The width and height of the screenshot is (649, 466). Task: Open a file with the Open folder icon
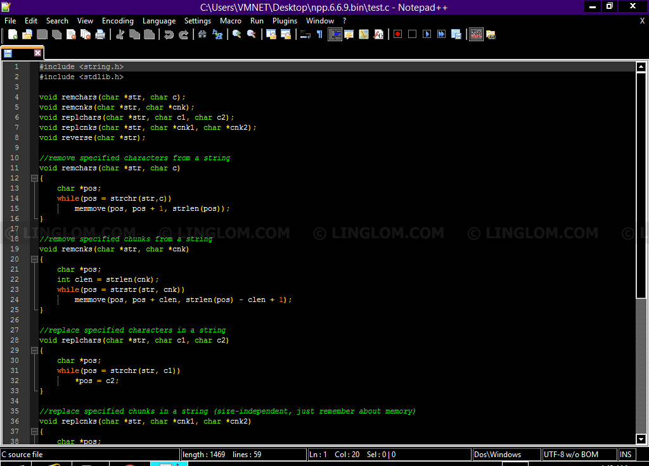(x=27, y=35)
